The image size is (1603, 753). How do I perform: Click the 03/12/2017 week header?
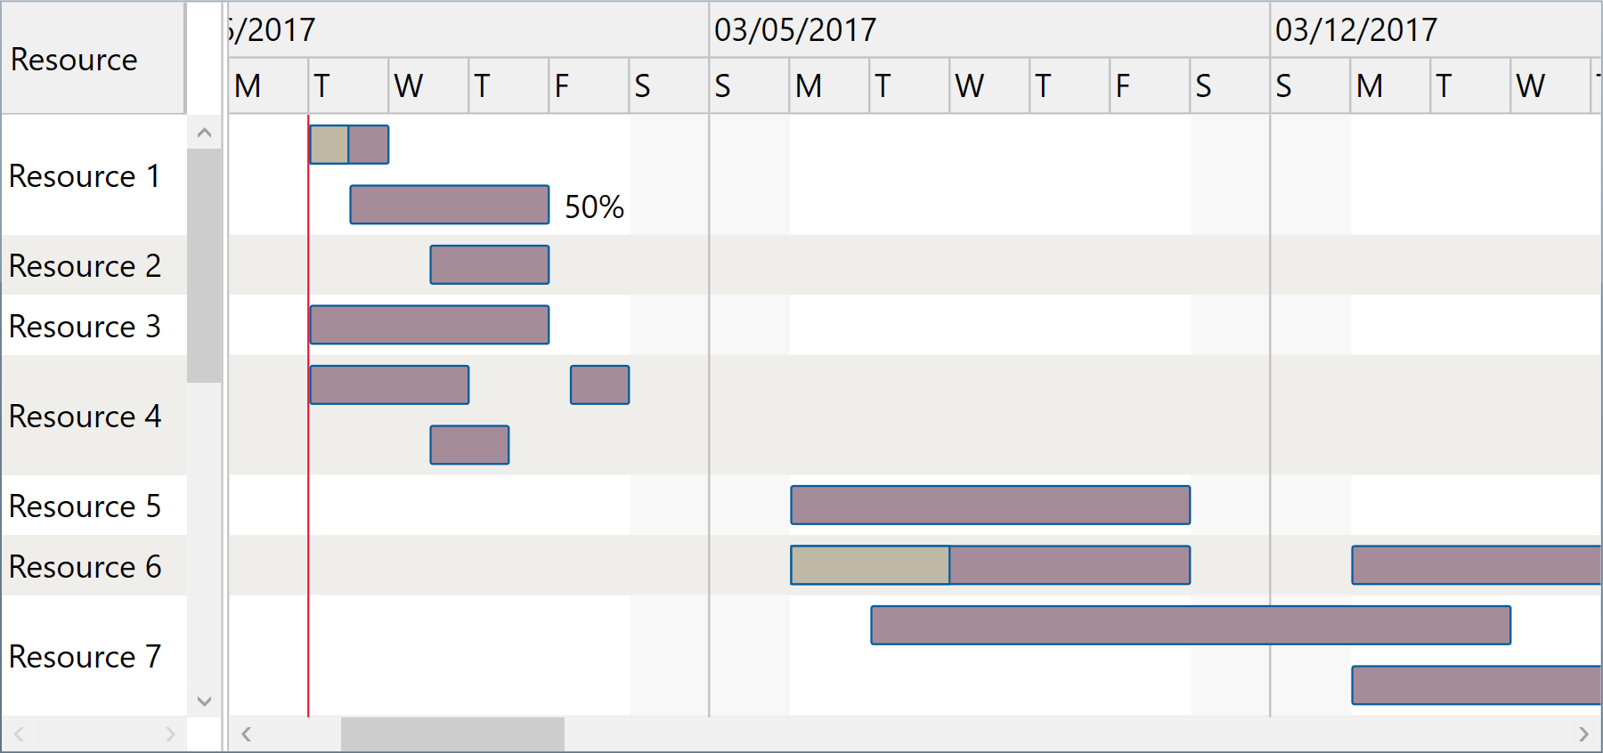pyautogui.click(x=1355, y=29)
